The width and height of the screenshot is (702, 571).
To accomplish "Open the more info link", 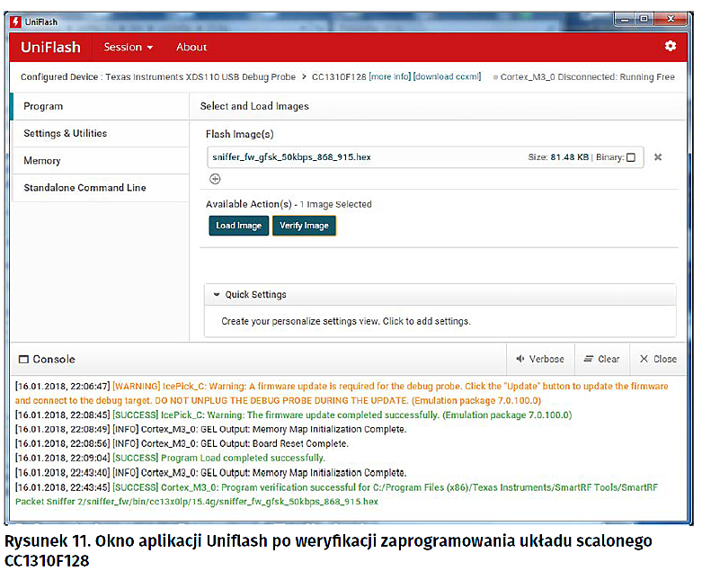I will point(389,77).
